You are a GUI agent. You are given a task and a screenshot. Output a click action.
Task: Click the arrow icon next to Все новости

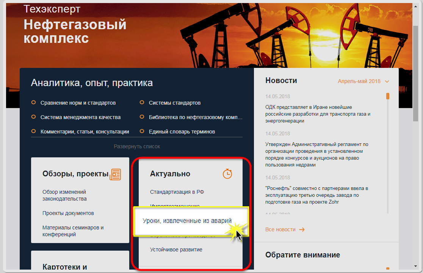point(302,229)
